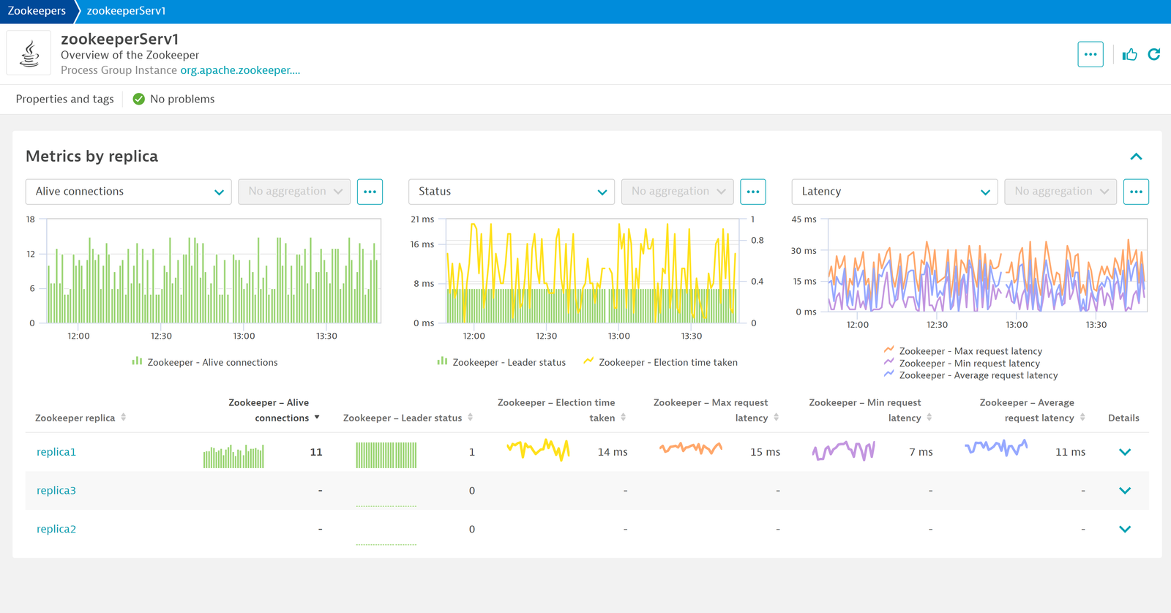Sort by Max request latency column
The height and width of the screenshot is (613, 1171).
(716, 410)
